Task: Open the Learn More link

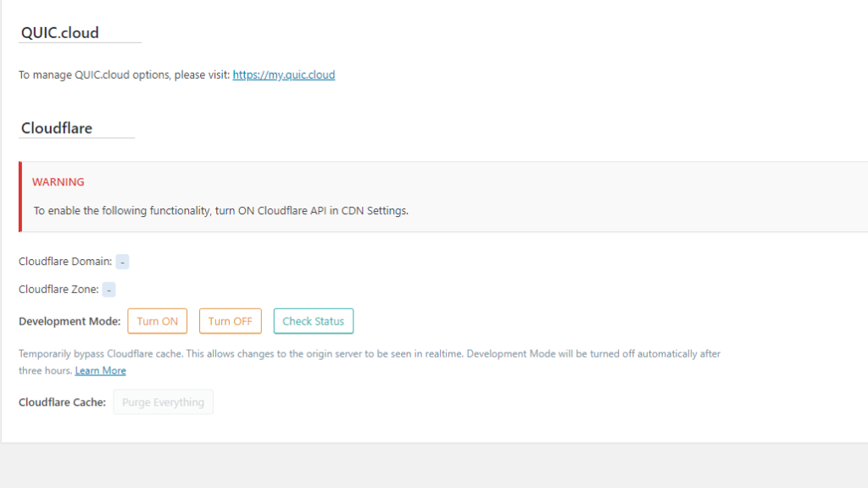Action: coord(100,371)
